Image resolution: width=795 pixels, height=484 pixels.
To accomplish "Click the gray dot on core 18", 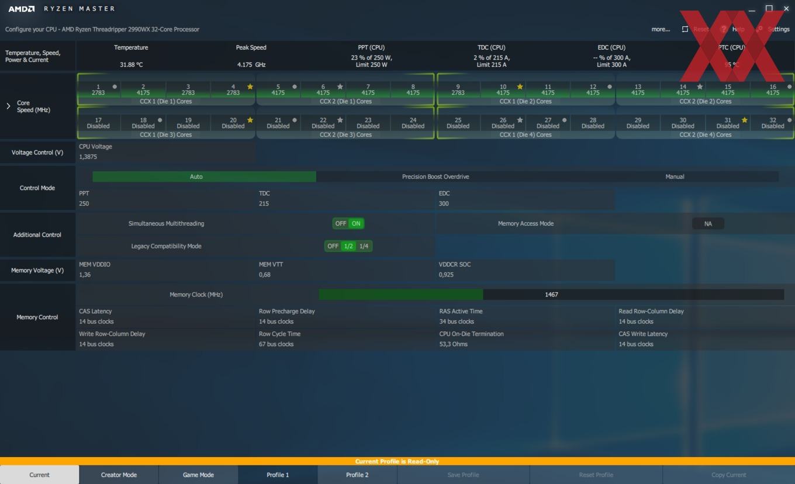I will click(x=160, y=120).
